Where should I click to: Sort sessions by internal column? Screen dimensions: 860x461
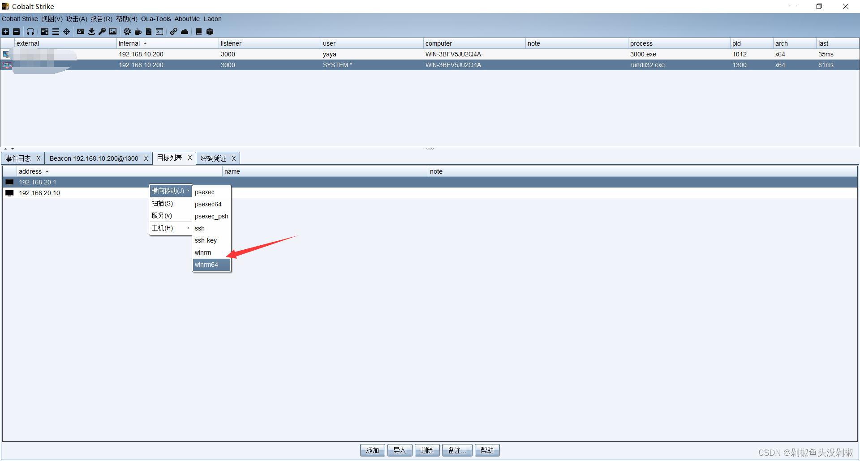pos(168,43)
